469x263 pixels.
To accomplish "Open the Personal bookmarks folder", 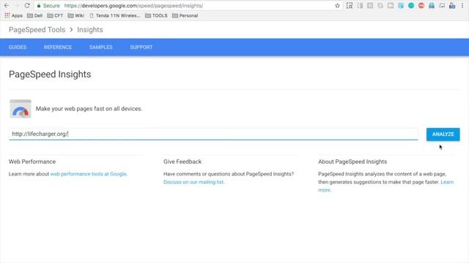I will (185, 15).
